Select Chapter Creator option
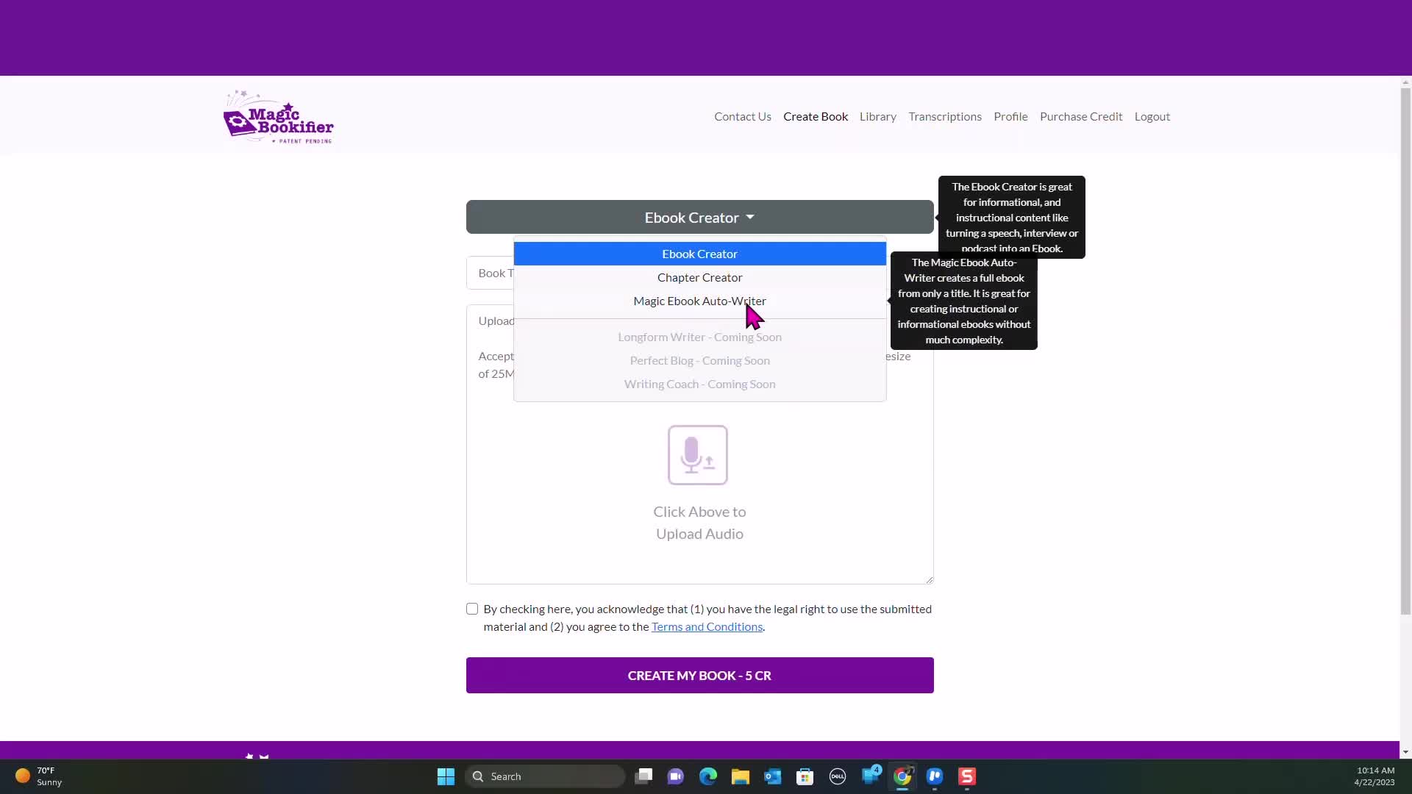This screenshot has height=794, width=1412. pos(700,277)
